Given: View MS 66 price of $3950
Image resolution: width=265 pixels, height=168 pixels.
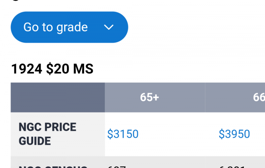Looking at the screenshot, I should [x=234, y=134].
